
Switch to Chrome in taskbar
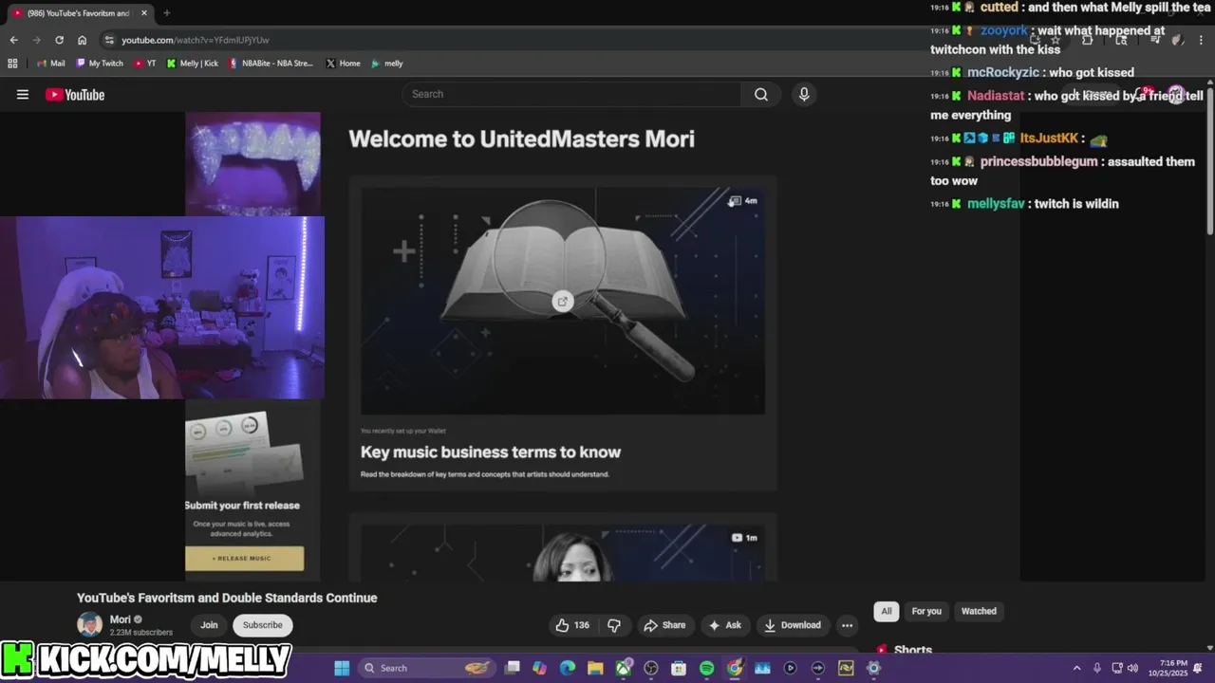pyautogui.click(x=735, y=668)
